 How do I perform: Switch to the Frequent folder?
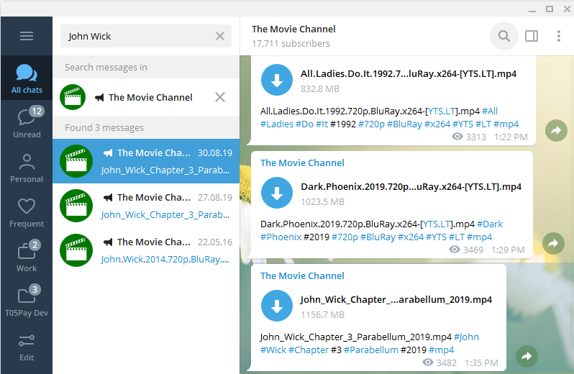tap(27, 212)
